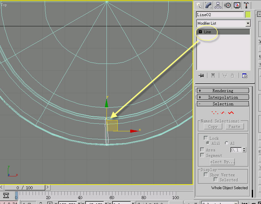Image resolution: width=261 pixels, height=204 pixels.
Task: Expand the Line entry plus sign
Action: pyautogui.click(x=201, y=32)
